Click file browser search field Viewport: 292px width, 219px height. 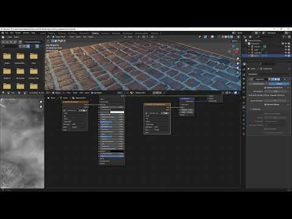click(10, 46)
